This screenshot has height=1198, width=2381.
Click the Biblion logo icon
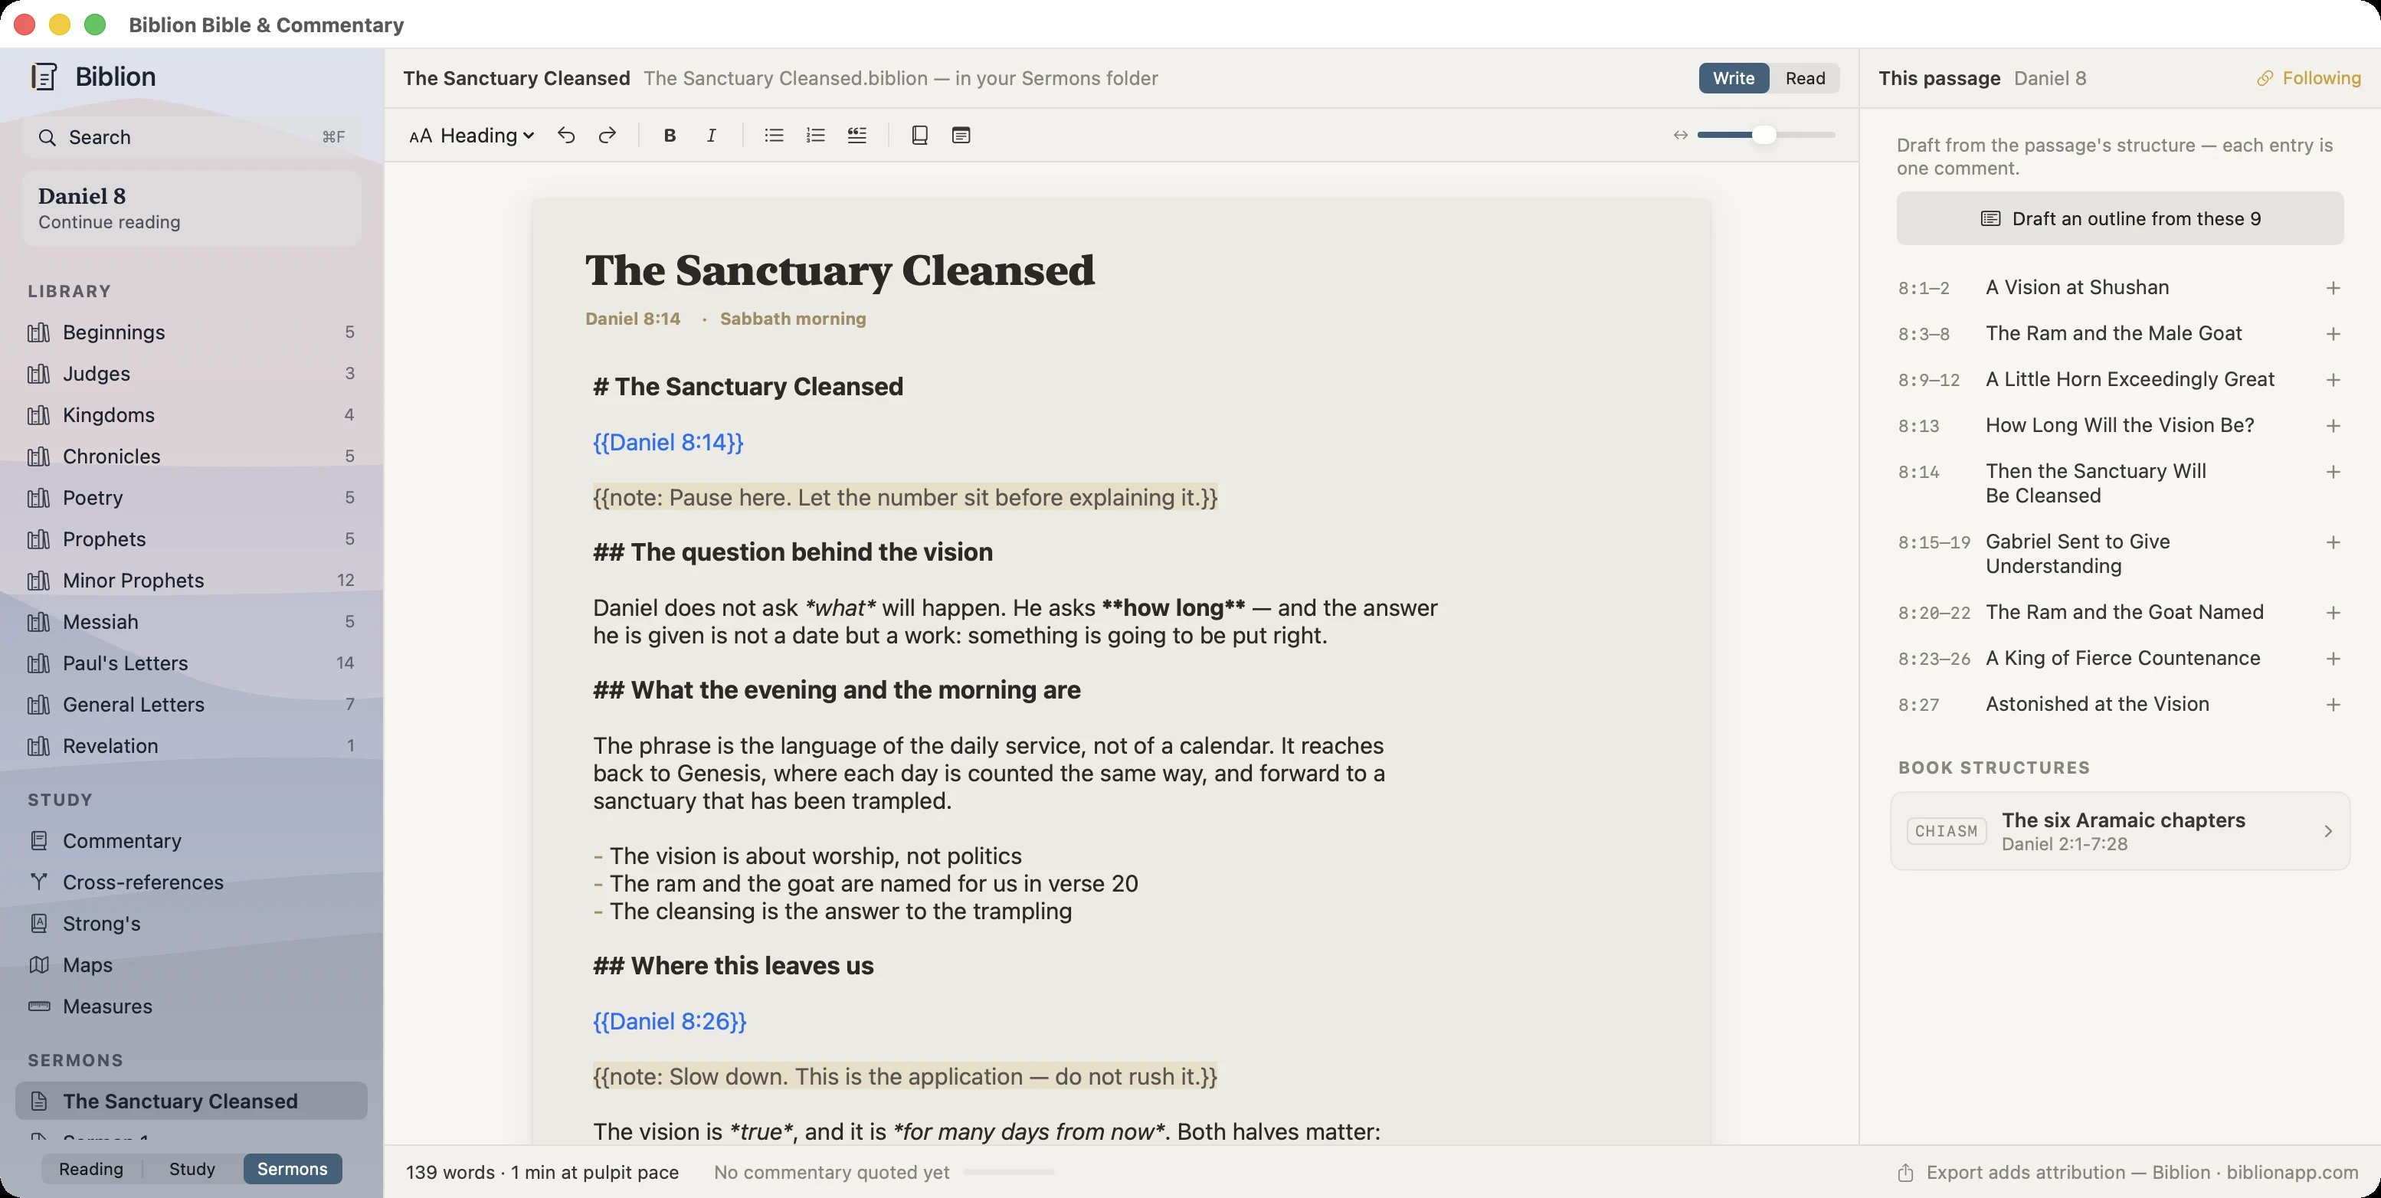(44, 77)
